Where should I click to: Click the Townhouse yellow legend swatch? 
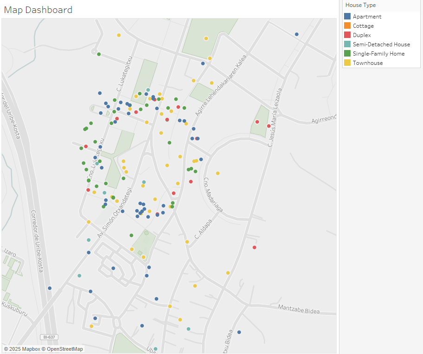[347, 63]
